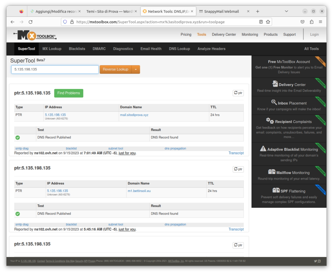
Task: Refresh ptr lookup for mail.sitodiprova.xyz result
Action: [238, 93]
